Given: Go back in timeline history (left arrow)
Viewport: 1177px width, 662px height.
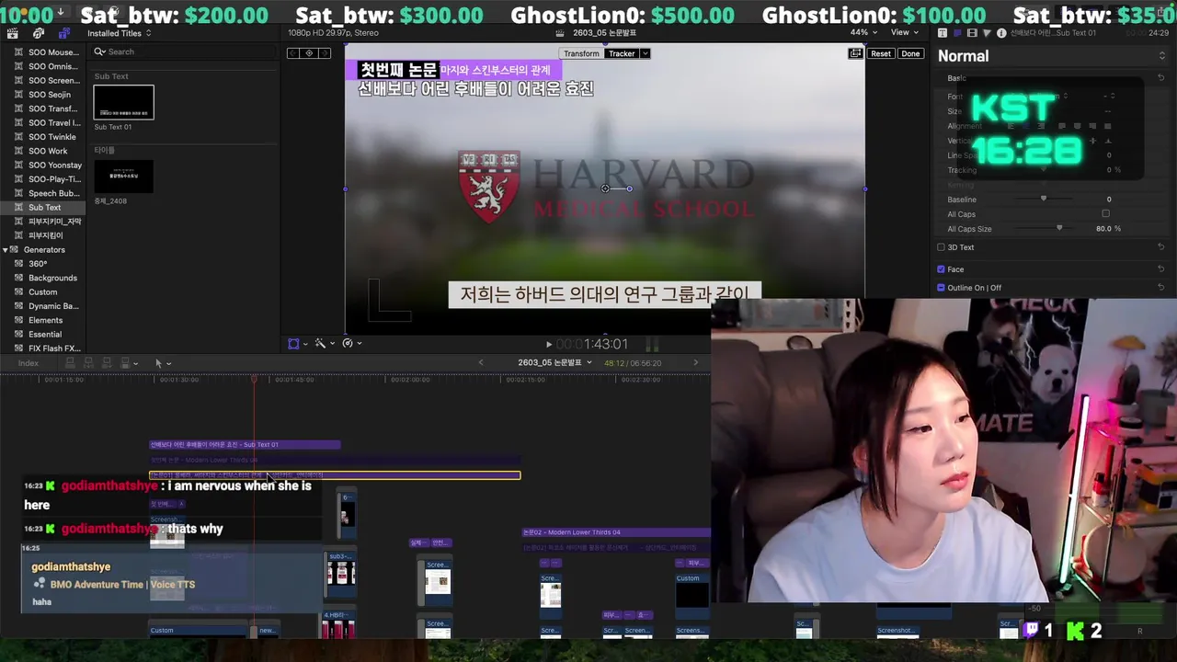Looking at the screenshot, I should click(x=480, y=362).
